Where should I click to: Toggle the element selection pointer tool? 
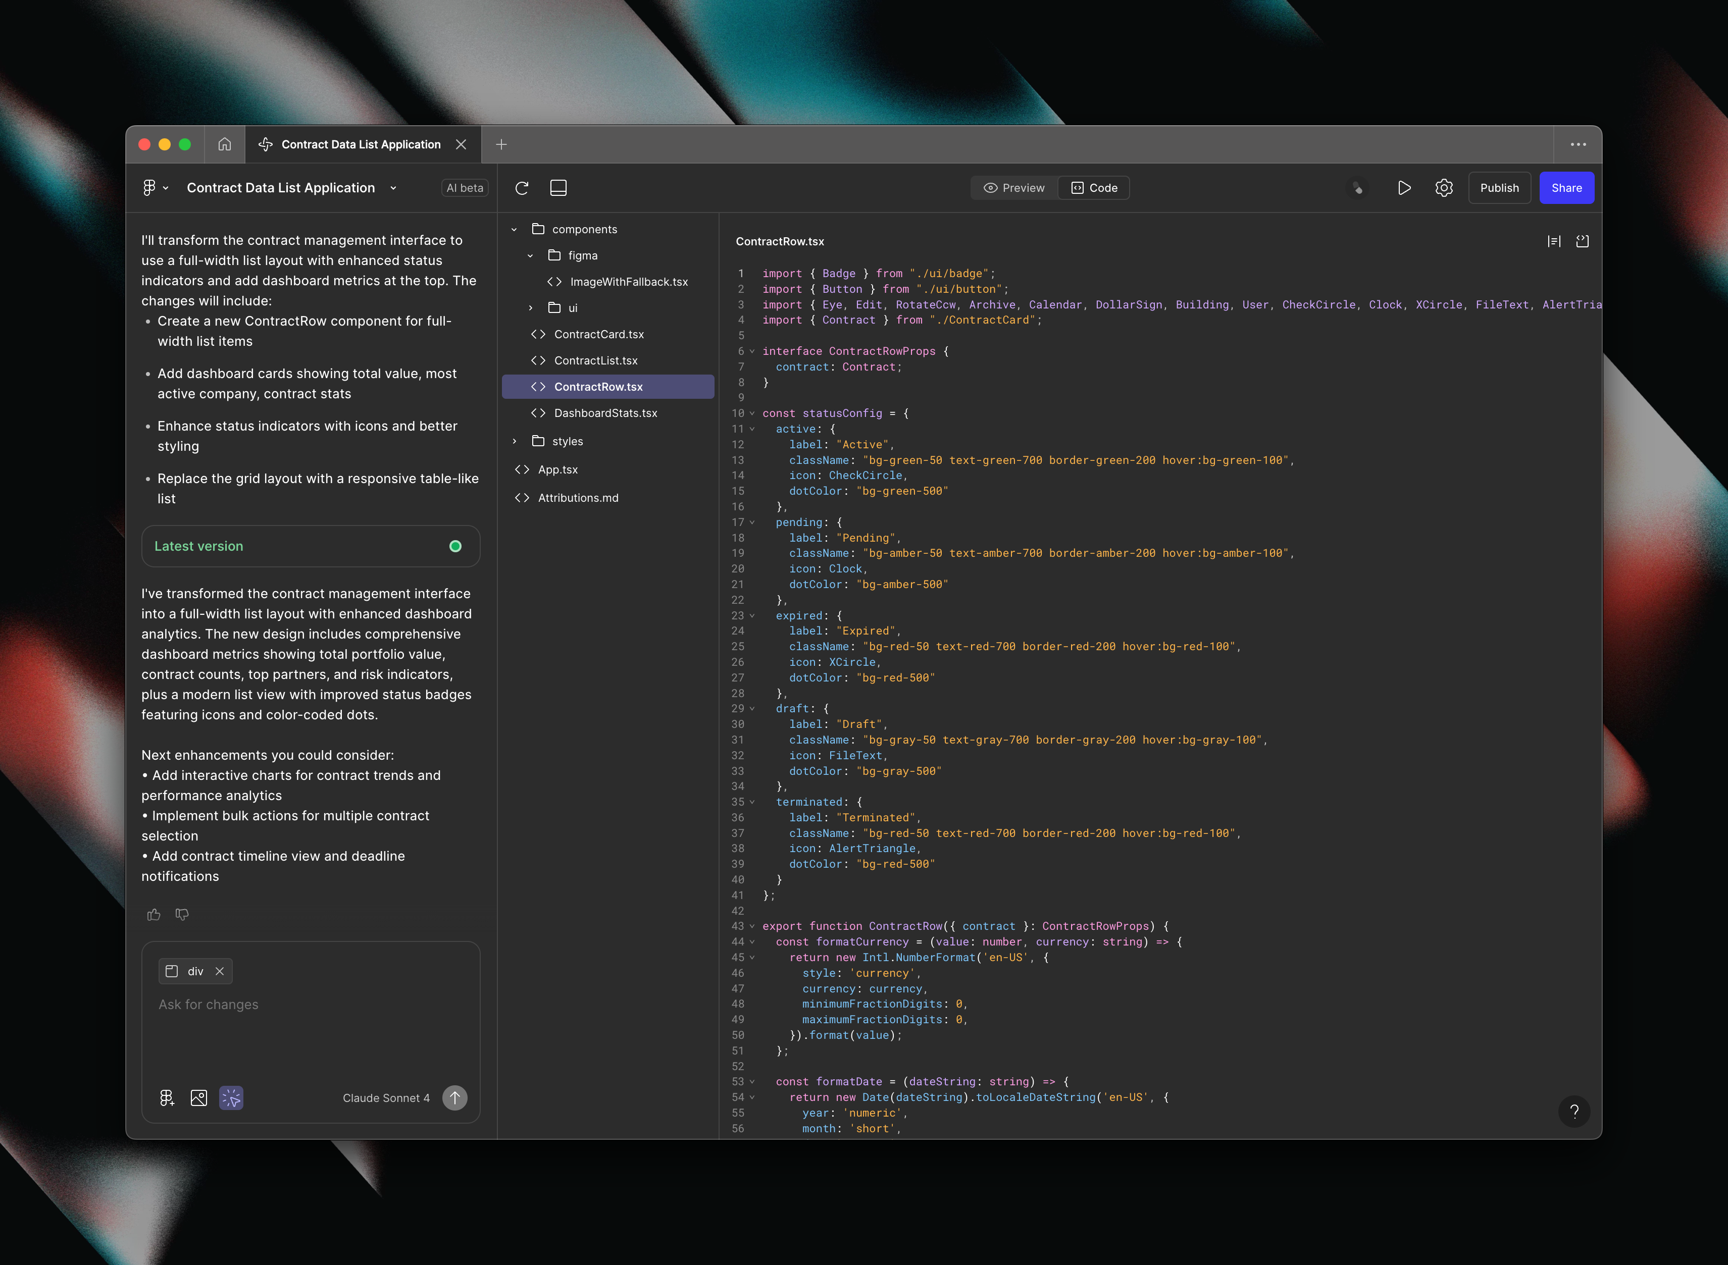coord(231,1098)
